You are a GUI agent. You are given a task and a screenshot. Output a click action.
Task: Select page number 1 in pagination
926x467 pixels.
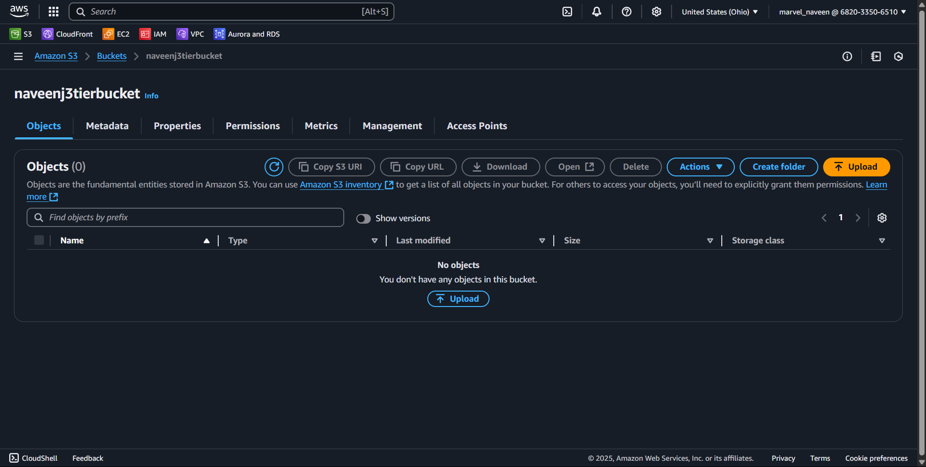tap(841, 217)
